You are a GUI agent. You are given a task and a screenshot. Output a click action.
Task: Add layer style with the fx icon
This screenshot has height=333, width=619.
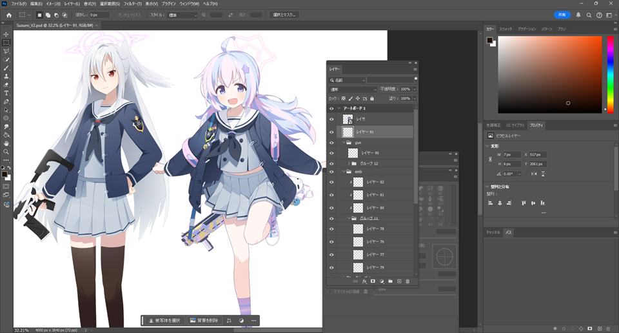[x=364, y=281]
